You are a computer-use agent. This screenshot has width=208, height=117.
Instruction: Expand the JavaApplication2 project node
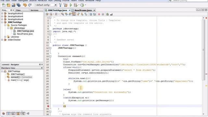tap(2, 13)
